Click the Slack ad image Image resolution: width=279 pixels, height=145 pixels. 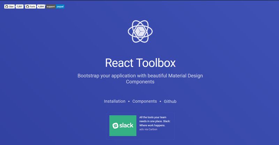(123, 126)
